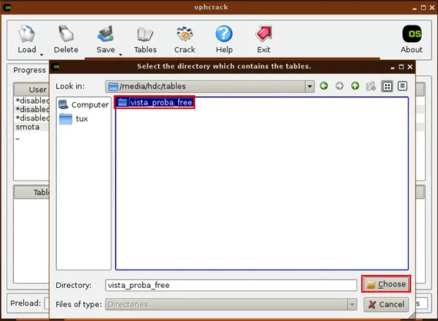Start cracking with the Crack icon
438x321 pixels.
[184, 39]
